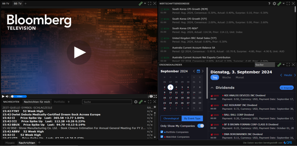
Task: Toggle the Video switch in BB TV
Action: tap(19, 96)
